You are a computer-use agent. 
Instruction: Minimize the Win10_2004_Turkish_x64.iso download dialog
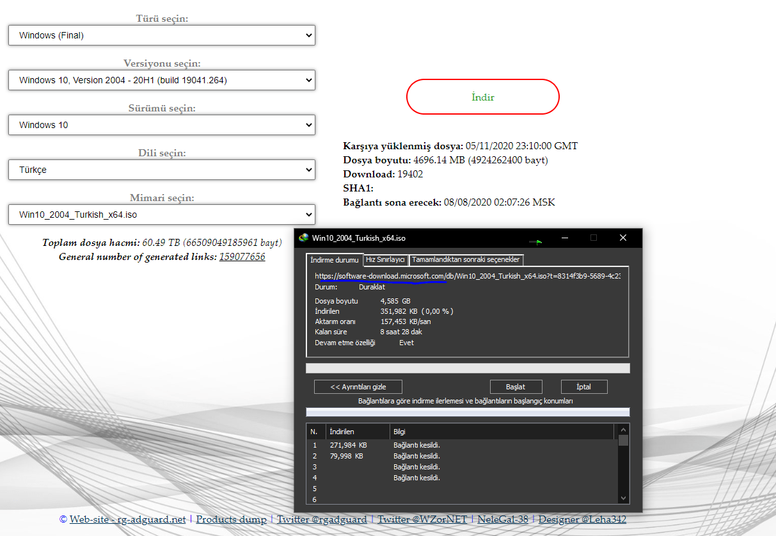coord(565,238)
